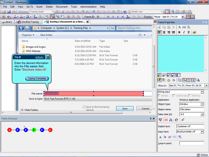Click the Search Training Files box
Viewport: 209px width, 157px height.
coord(134,28)
